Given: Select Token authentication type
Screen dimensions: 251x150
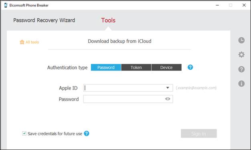Looking at the screenshot, I should pyautogui.click(x=136, y=68).
